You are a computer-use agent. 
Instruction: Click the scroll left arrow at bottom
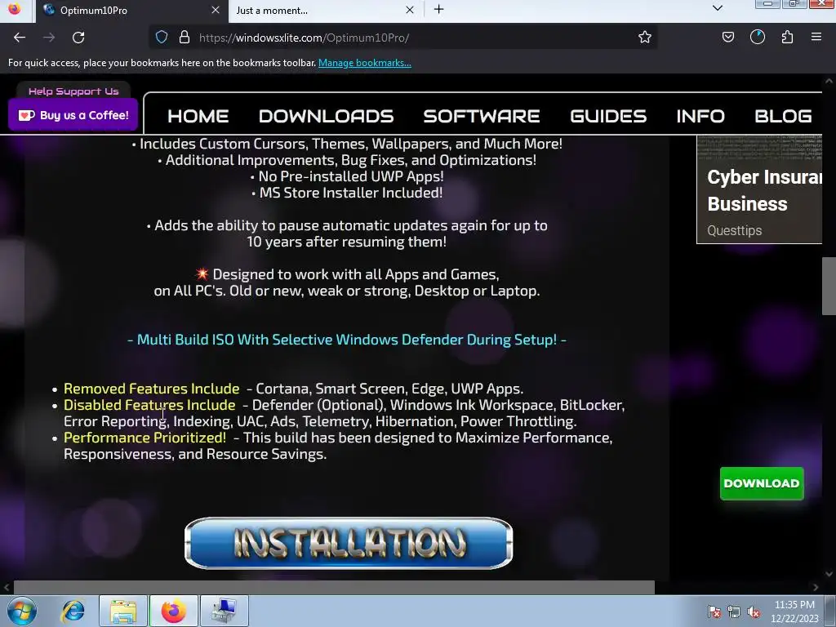click(x=7, y=588)
